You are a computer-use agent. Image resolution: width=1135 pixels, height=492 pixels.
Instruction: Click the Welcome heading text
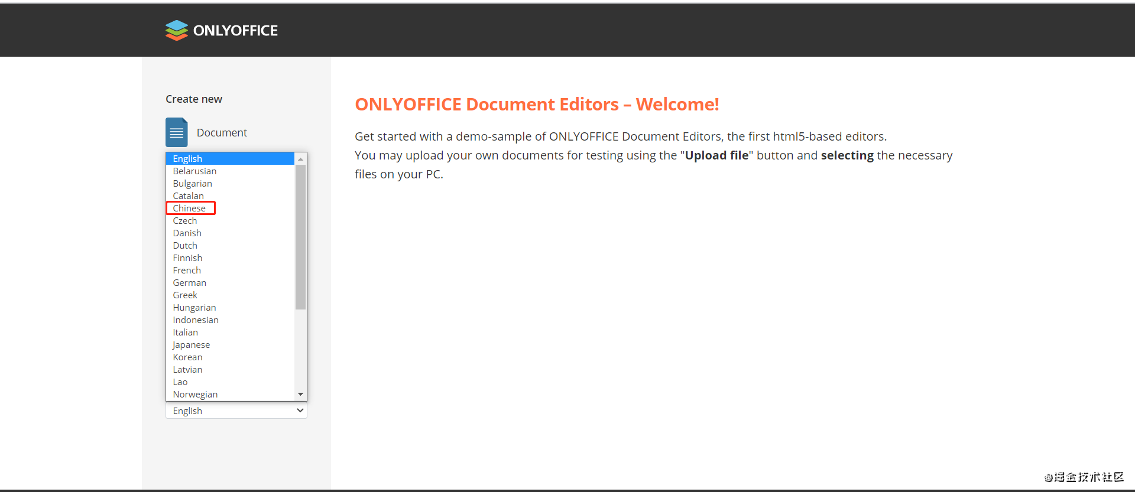537,104
